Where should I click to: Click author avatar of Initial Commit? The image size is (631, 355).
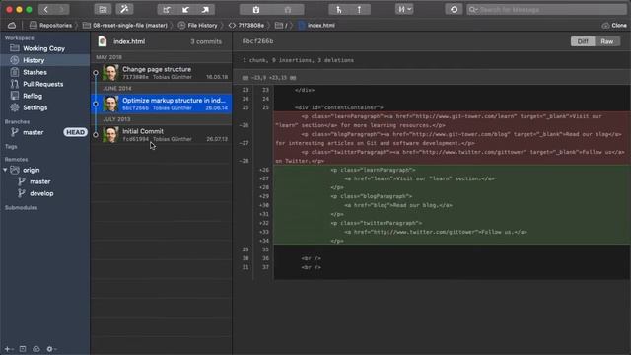pyautogui.click(x=110, y=135)
